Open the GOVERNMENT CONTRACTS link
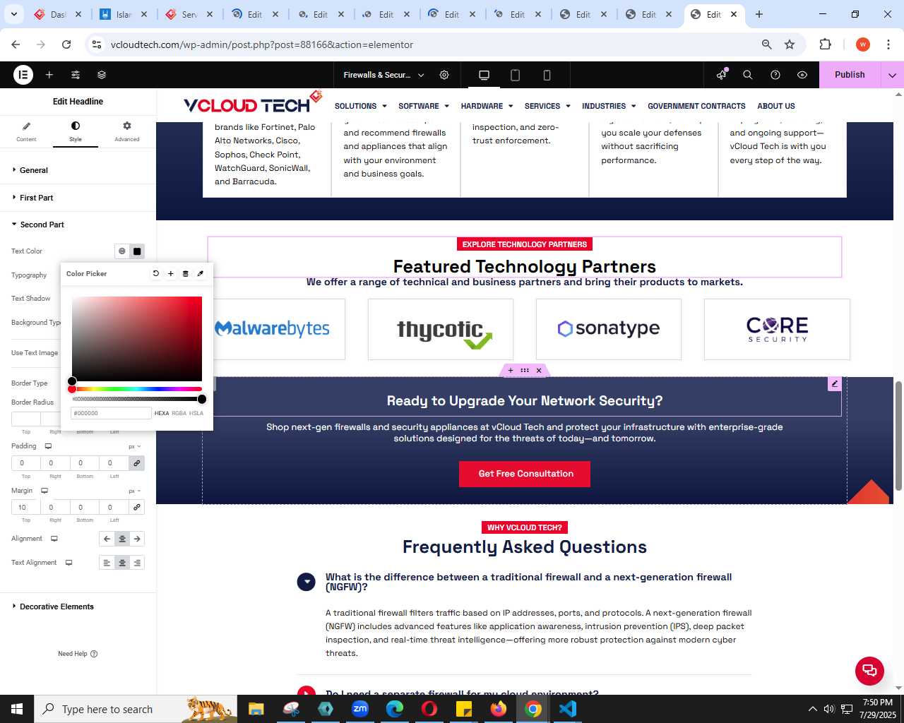 [x=696, y=106]
